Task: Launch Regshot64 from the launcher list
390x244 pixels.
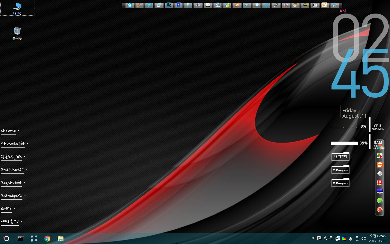Action: (11, 183)
